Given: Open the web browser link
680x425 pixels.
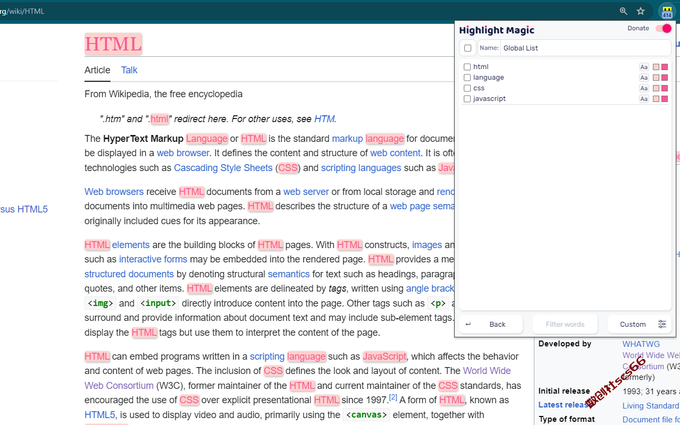Looking at the screenshot, I should (183, 153).
